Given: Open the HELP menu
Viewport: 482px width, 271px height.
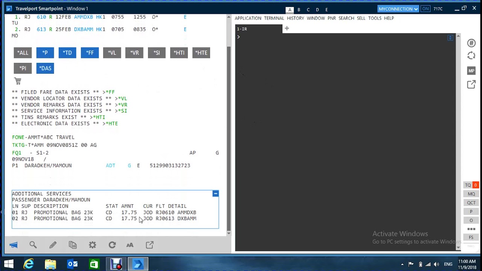Looking at the screenshot, I should coord(389,18).
